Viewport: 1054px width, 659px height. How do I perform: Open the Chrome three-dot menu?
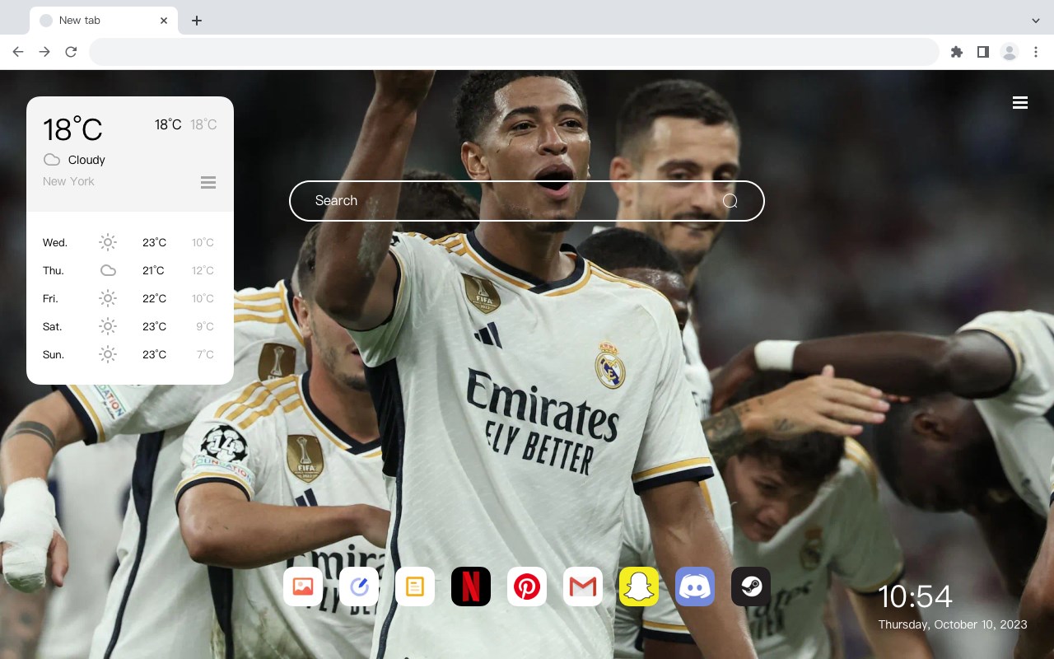(1036, 52)
